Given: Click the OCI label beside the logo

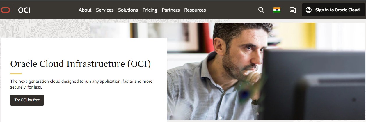Looking at the screenshot, I should click(x=24, y=10).
